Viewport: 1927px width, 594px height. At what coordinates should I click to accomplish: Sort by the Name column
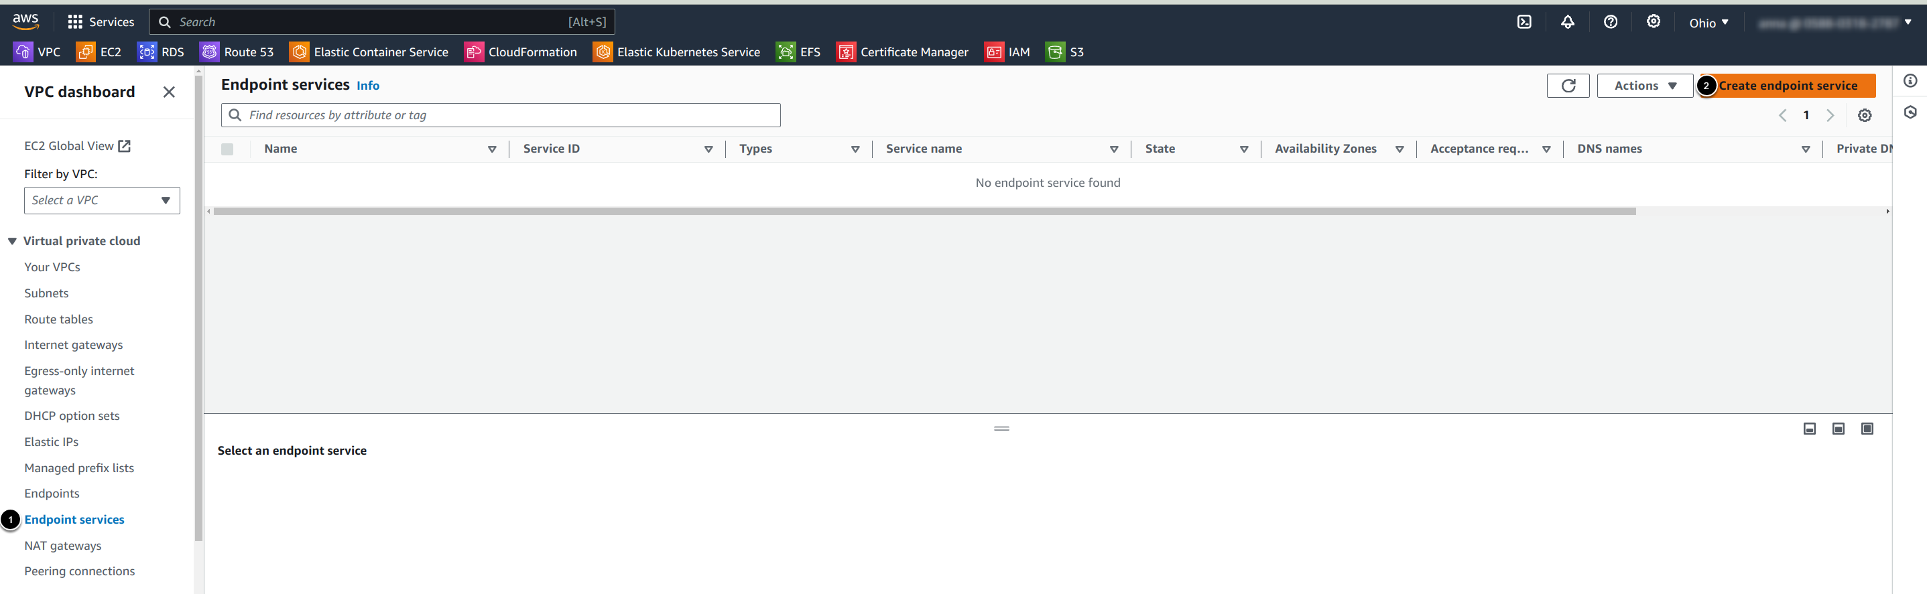[x=491, y=149]
